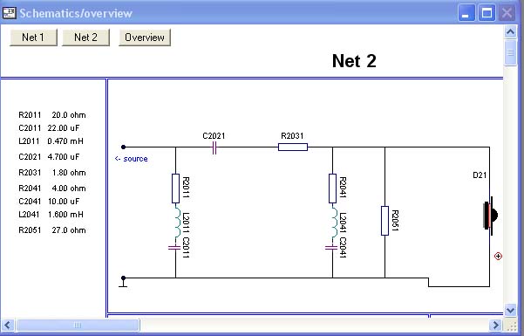
Task: Select the C2041 capacitor symbol
Action: pos(331,248)
